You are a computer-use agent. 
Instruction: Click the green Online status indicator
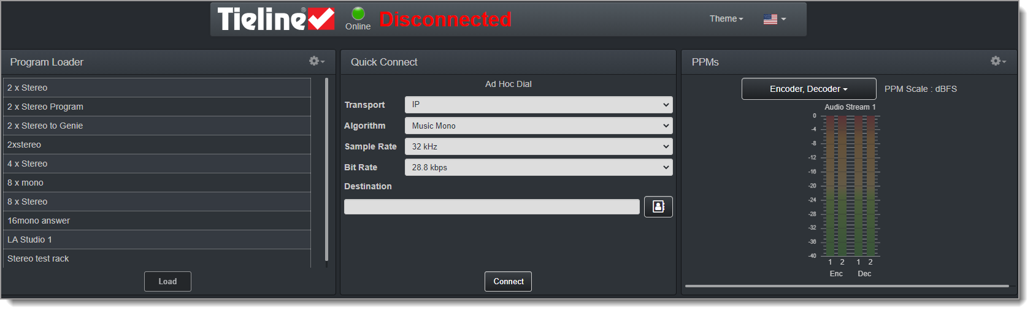(358, 14)
